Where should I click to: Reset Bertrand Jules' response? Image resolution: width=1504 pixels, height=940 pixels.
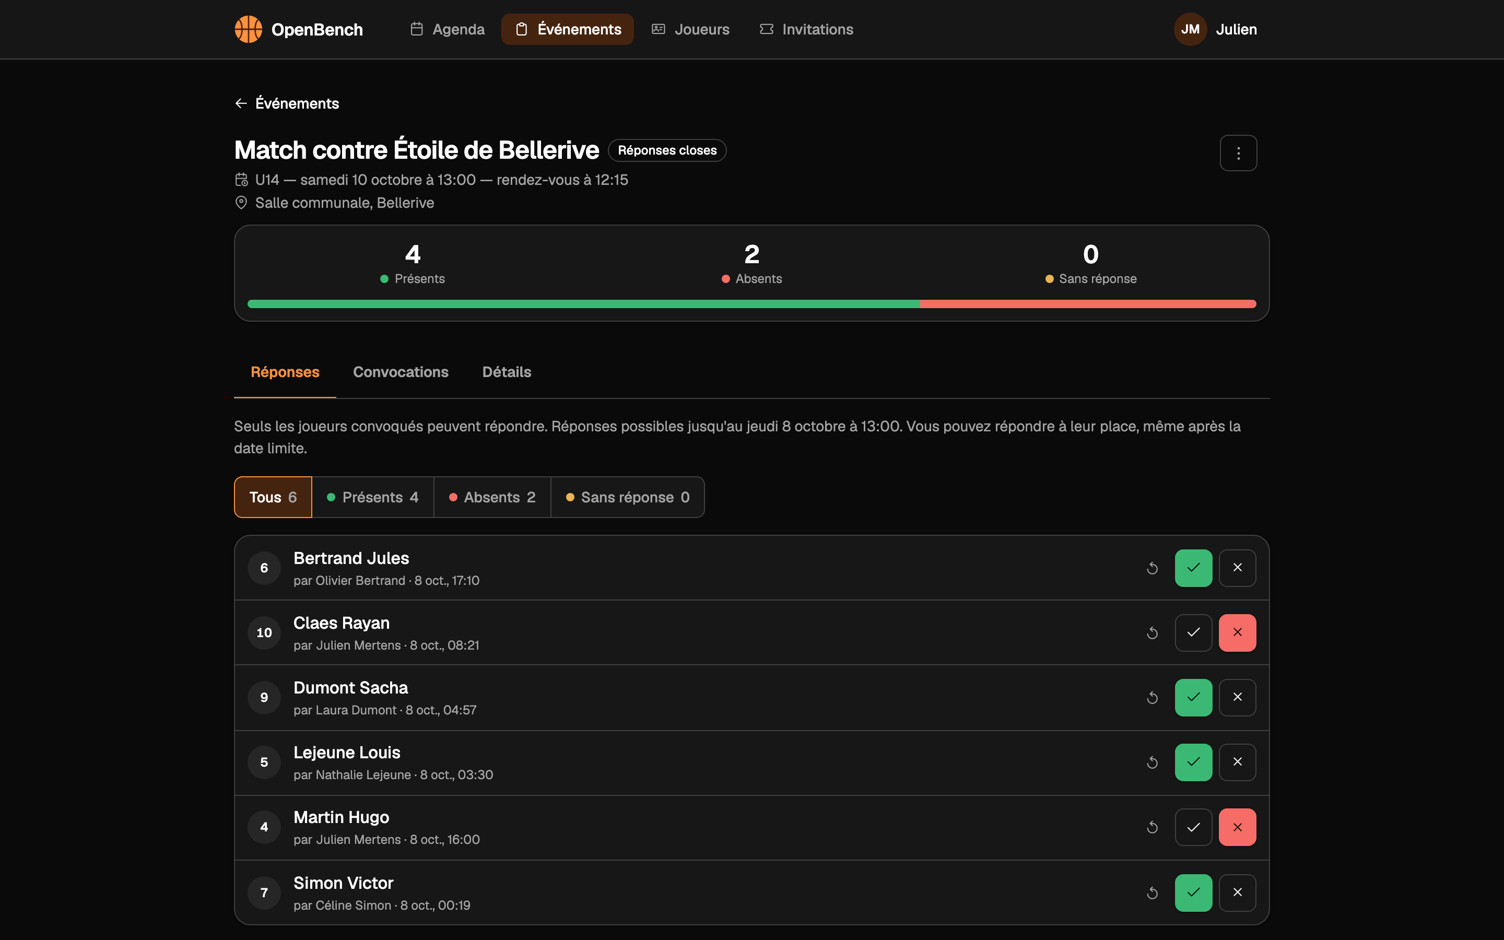click(1152, 568)
